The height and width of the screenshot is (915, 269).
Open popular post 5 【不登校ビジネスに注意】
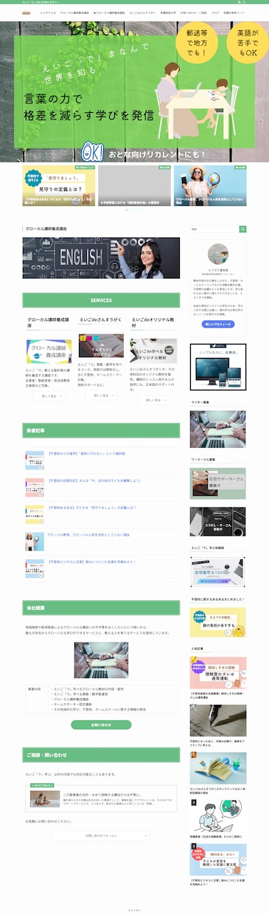coord(218,865)
